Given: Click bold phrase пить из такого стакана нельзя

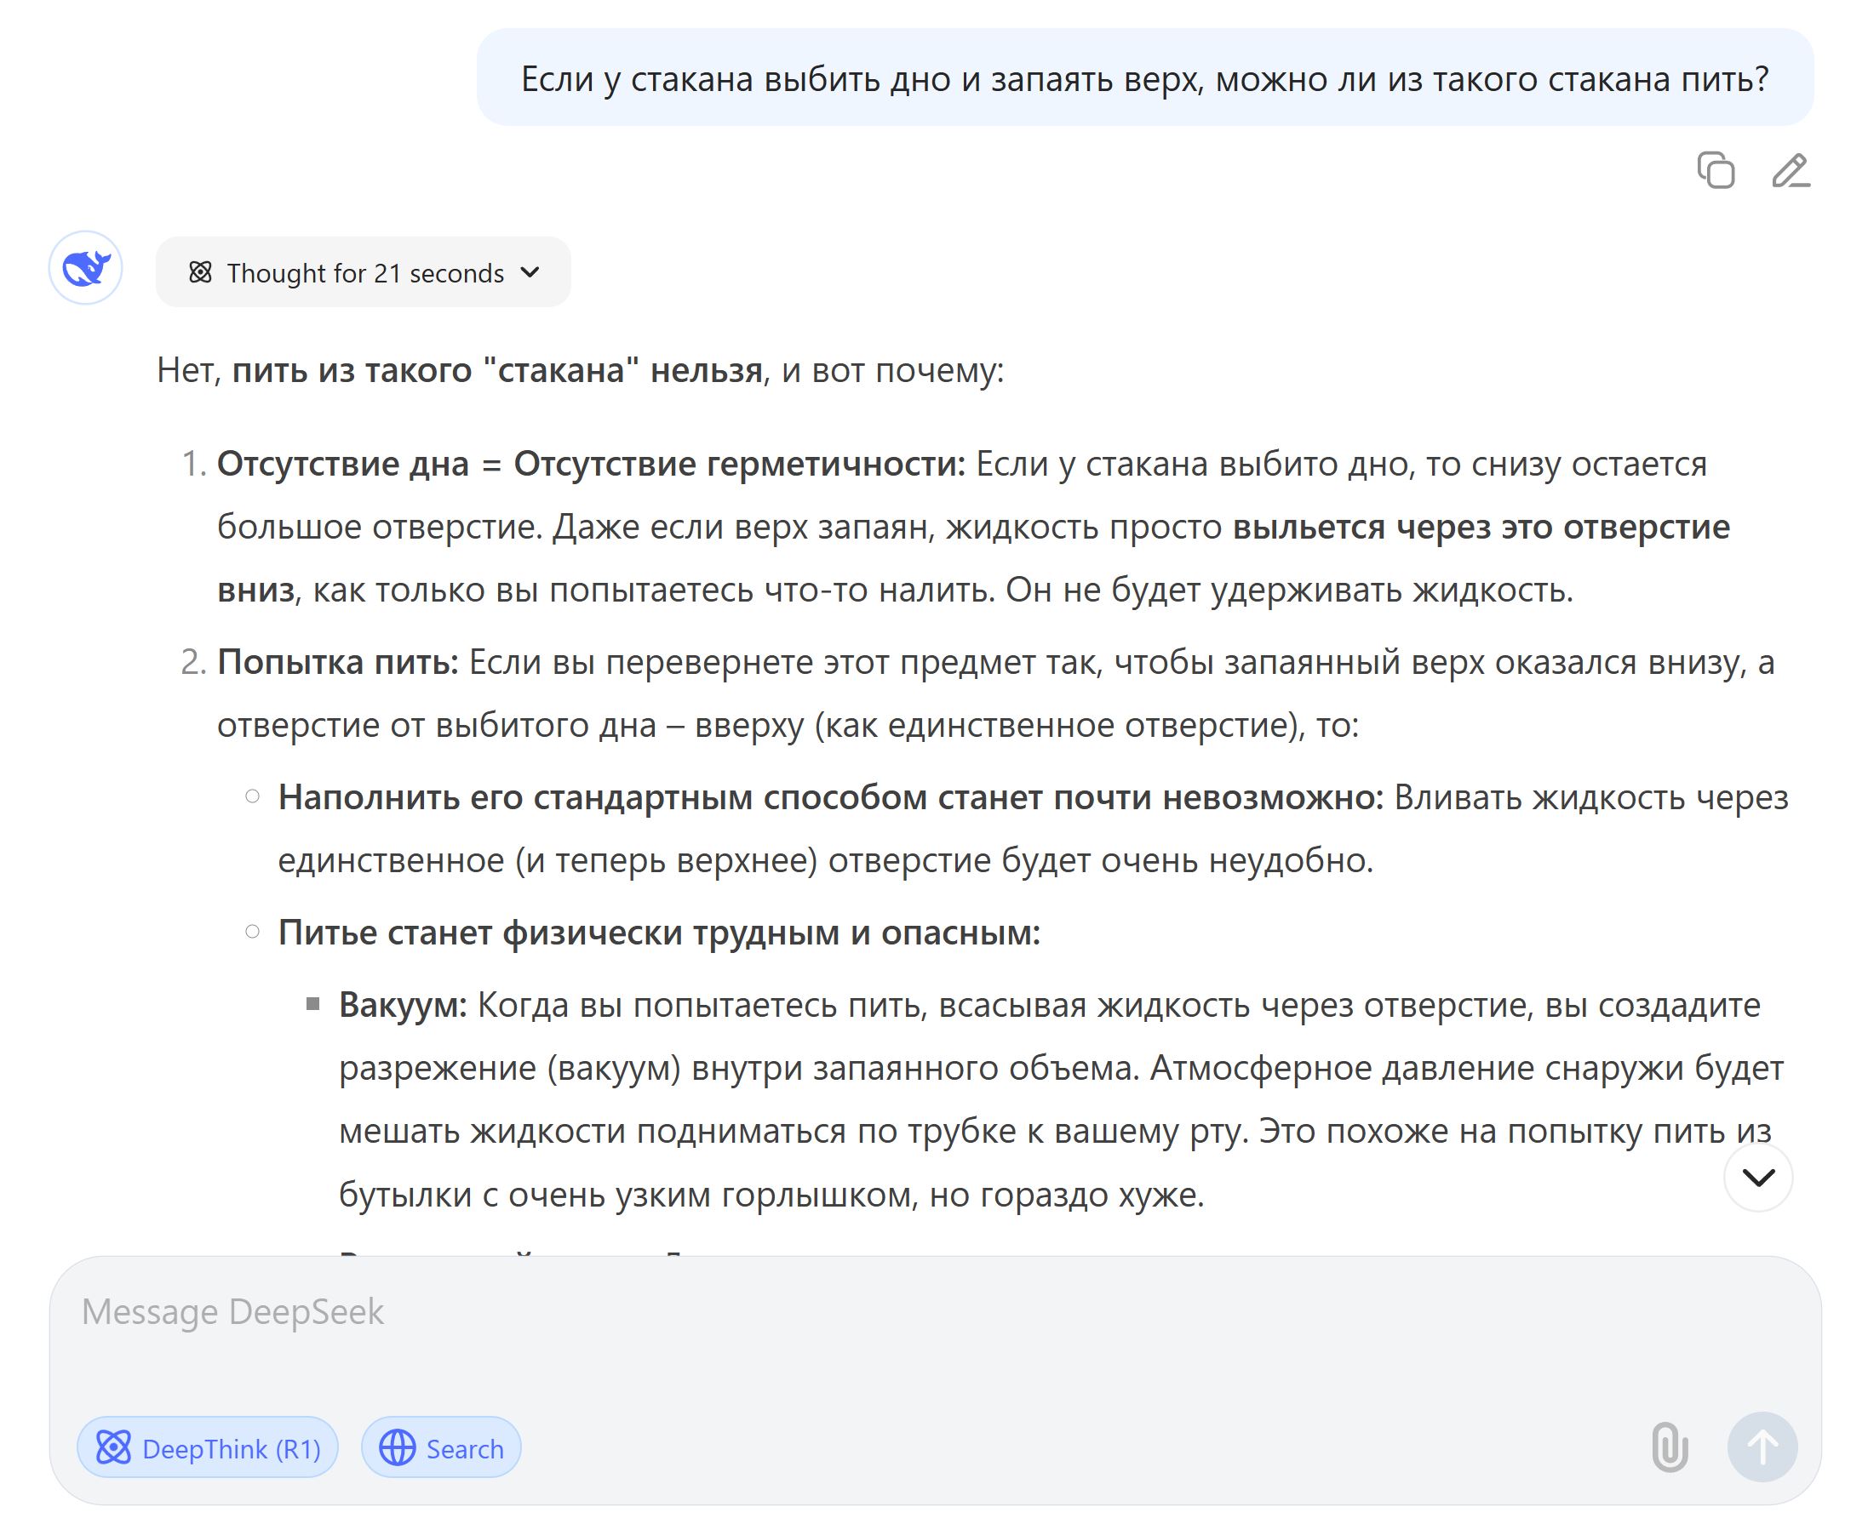Looking at the screenshot, I should pos(497,371).
